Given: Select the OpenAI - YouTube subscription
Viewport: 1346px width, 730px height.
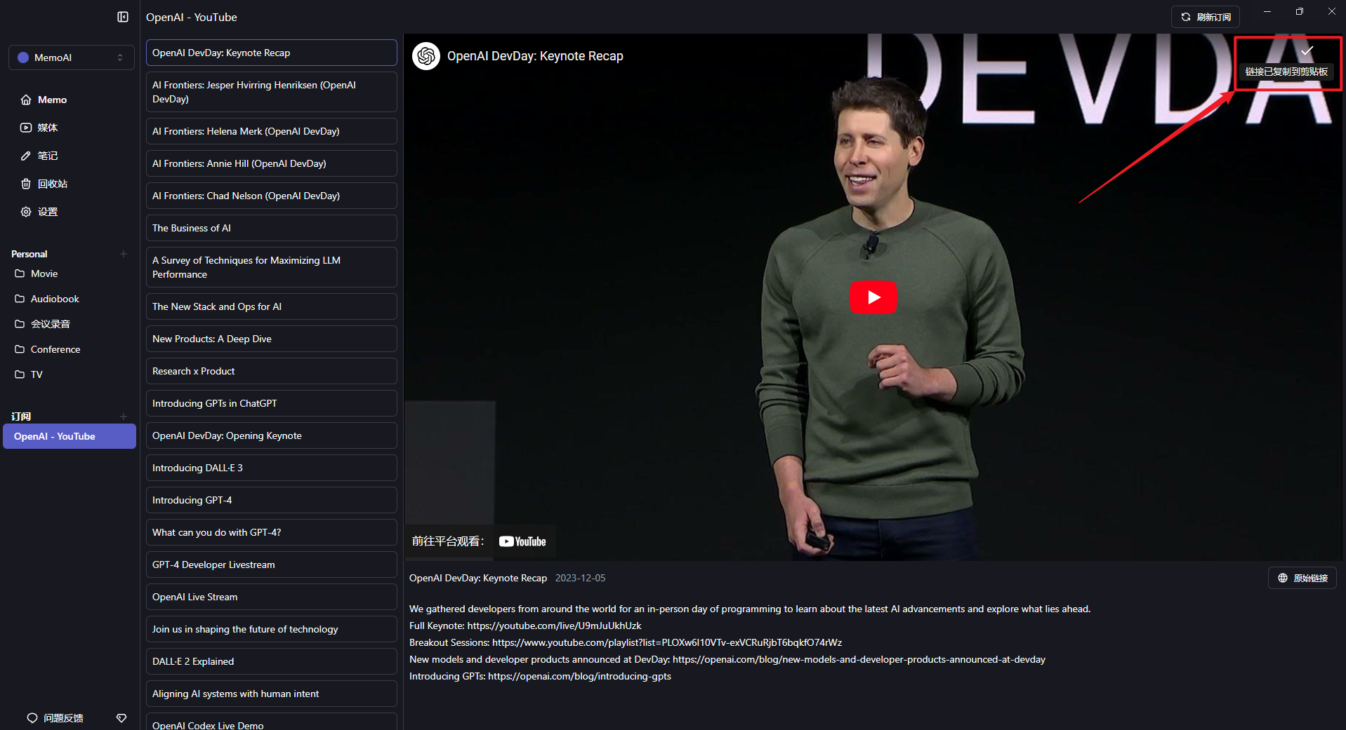Looking at the screenshot, I should click(x=70, y=436).
